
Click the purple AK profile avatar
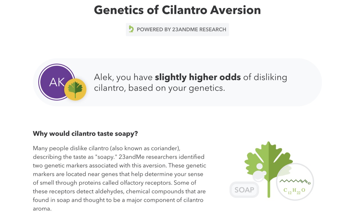pyautogui.click(x=57, y=82)
